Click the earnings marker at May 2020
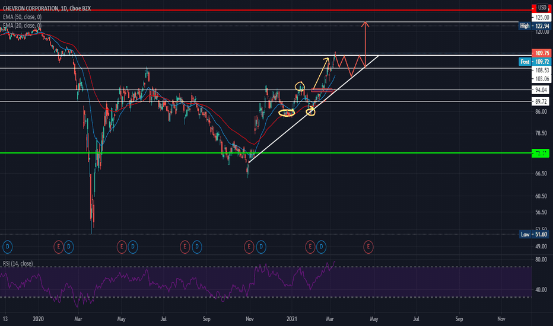 pyautogui.click(x=122, y=247)
